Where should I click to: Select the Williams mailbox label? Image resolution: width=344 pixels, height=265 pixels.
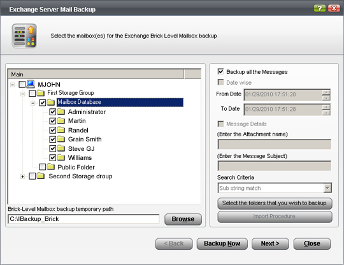point(80,158)
